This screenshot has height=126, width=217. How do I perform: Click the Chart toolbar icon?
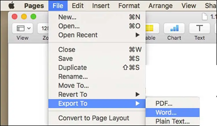pos(174,28)
